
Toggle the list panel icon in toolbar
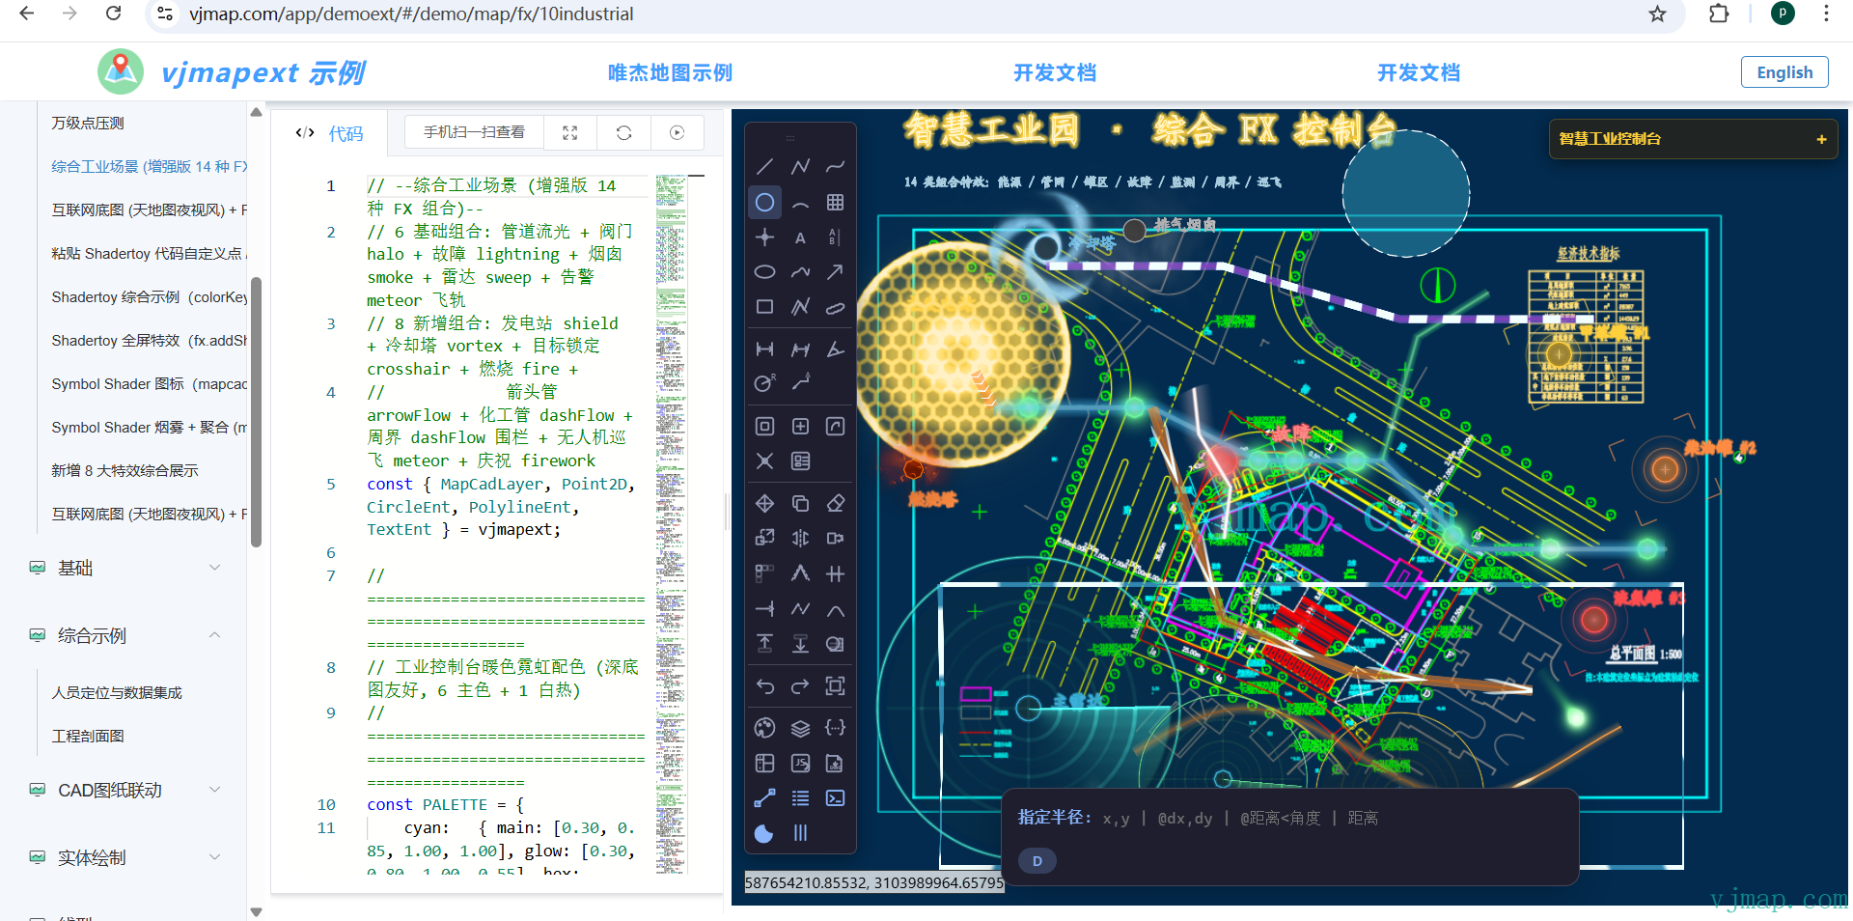coord(800,798)
